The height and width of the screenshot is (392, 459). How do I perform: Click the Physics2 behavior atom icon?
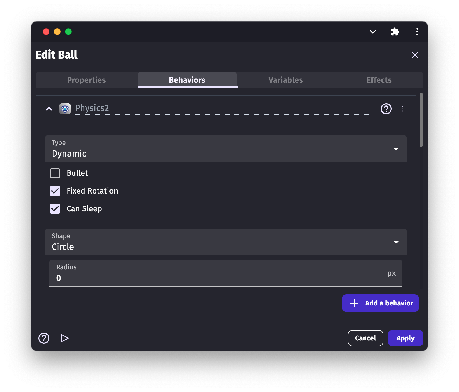coord(65,109)
